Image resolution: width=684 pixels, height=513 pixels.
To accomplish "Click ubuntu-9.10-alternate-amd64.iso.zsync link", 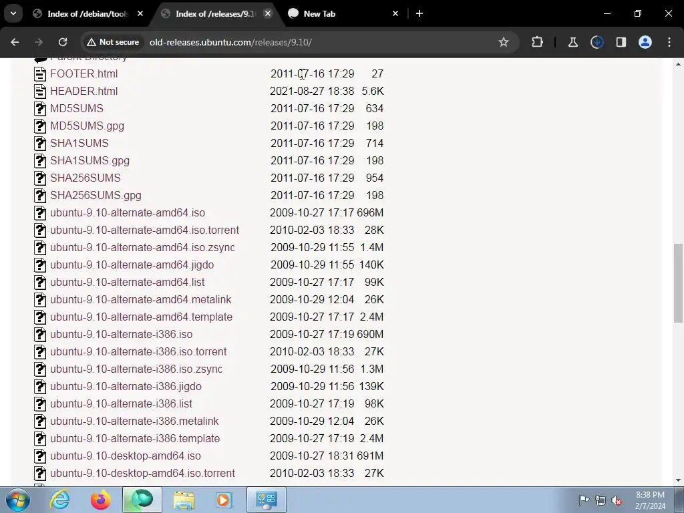I will 143,247.
